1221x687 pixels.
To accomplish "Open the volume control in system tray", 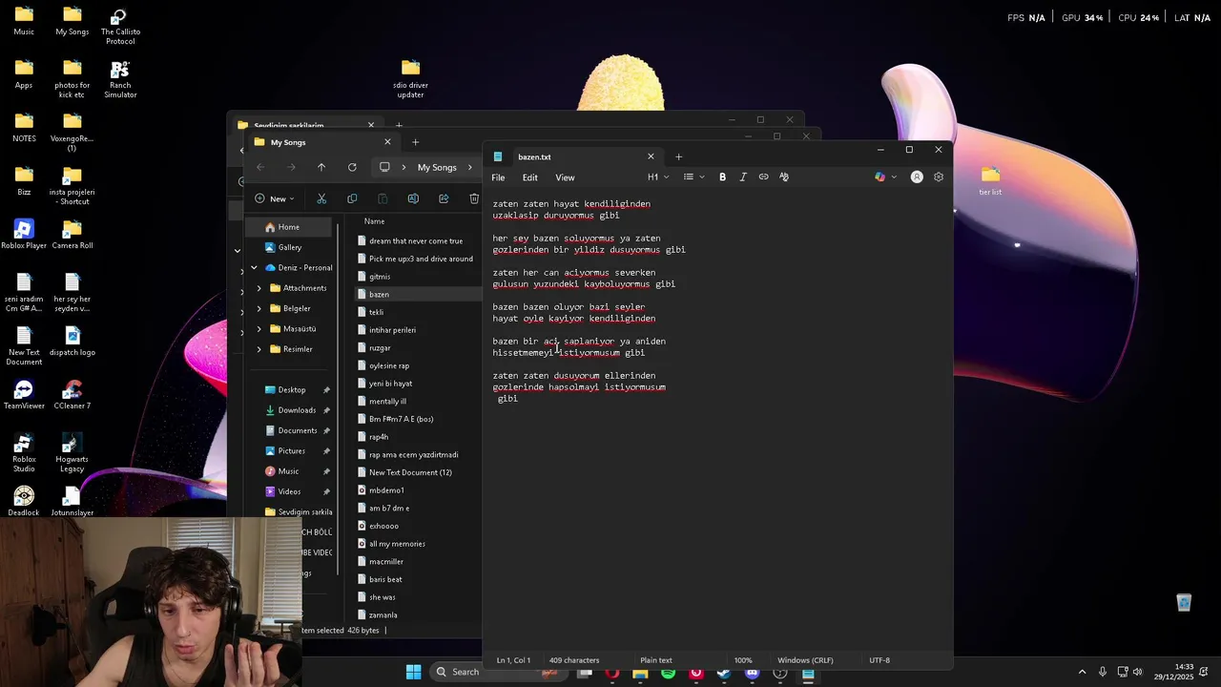I will pos(1137,673).
